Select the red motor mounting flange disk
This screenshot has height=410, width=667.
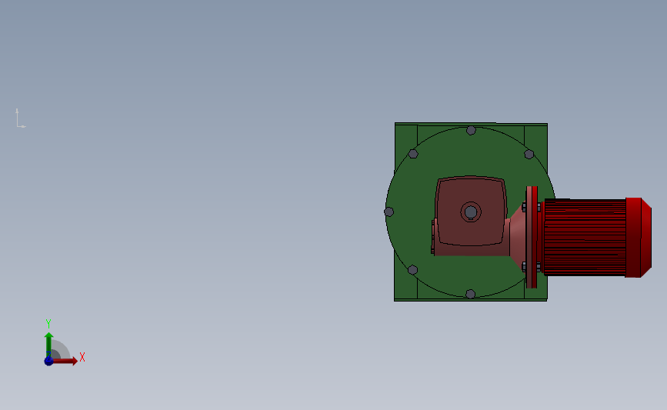[532, 237]
